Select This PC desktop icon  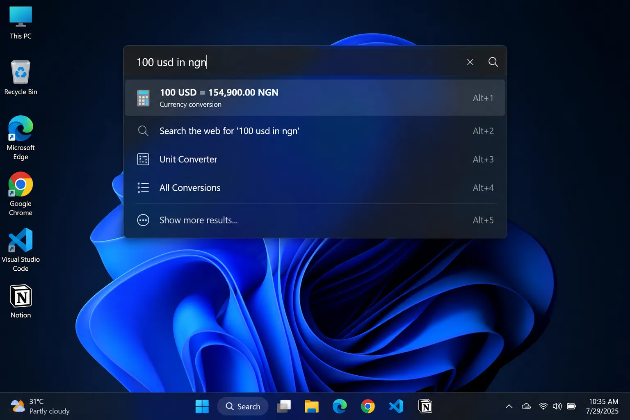(x=21, y=23)
